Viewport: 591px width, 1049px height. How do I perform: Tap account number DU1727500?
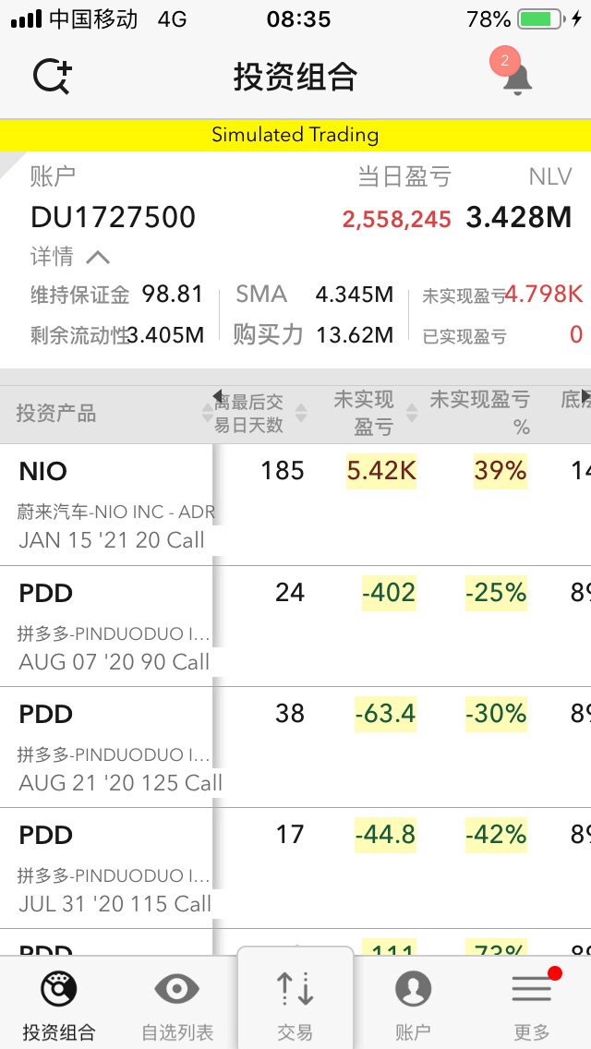pyautogui.click(x=113, y=217)
